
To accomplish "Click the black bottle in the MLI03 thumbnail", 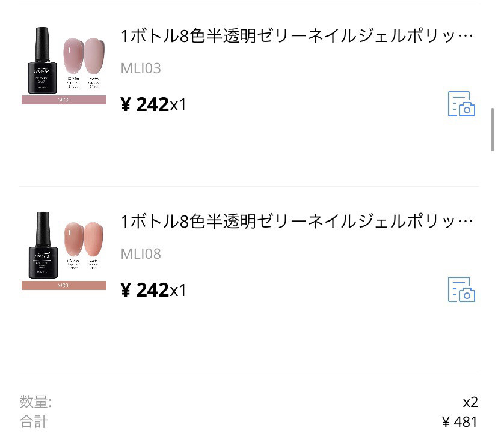I will (x=42, y=60).
